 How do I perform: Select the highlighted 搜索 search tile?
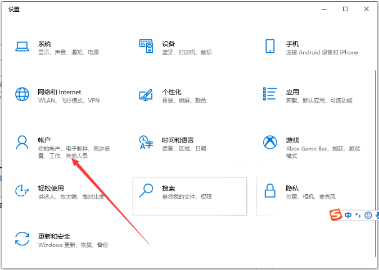[x=189, y=195]
